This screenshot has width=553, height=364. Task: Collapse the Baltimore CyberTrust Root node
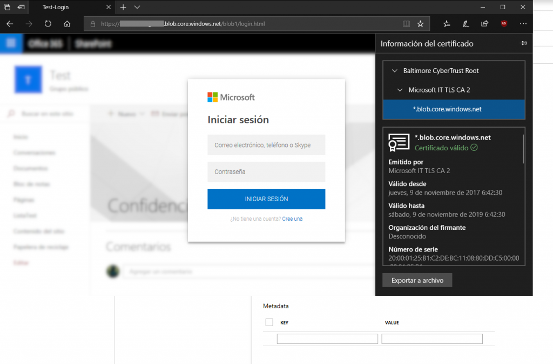click(395, 71)
